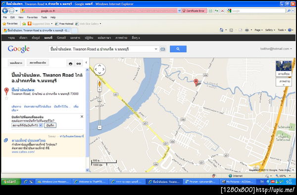Open the Web Slice Gallery dropdown
297x195 pixels.
(x=88, y=24)
